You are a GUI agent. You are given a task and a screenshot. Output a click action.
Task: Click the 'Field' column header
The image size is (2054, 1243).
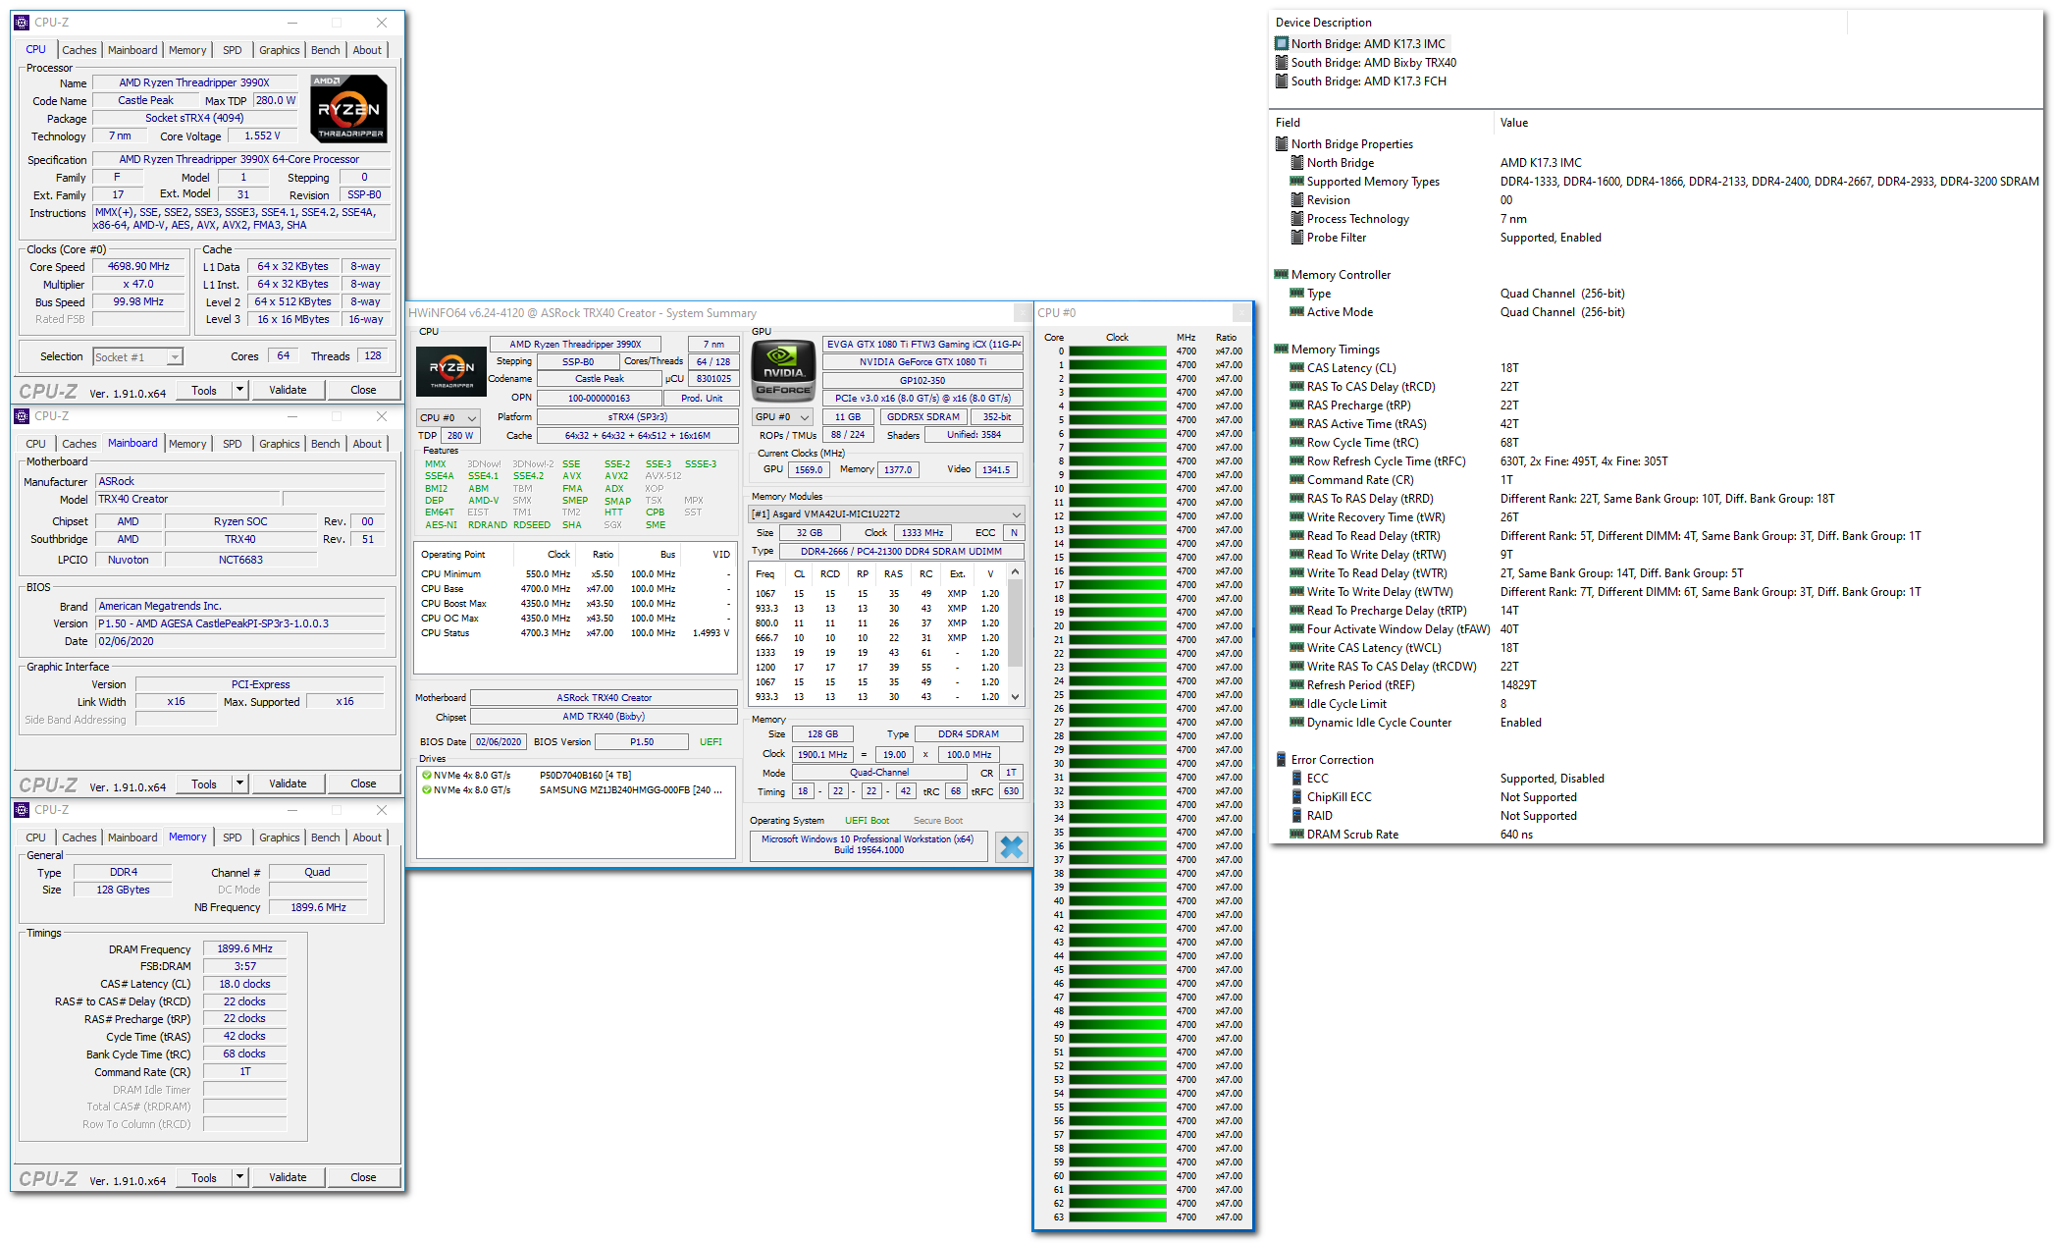click(1288, 123)
